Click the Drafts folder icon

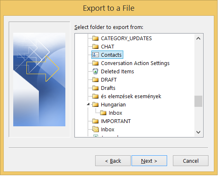coord(96,88)
